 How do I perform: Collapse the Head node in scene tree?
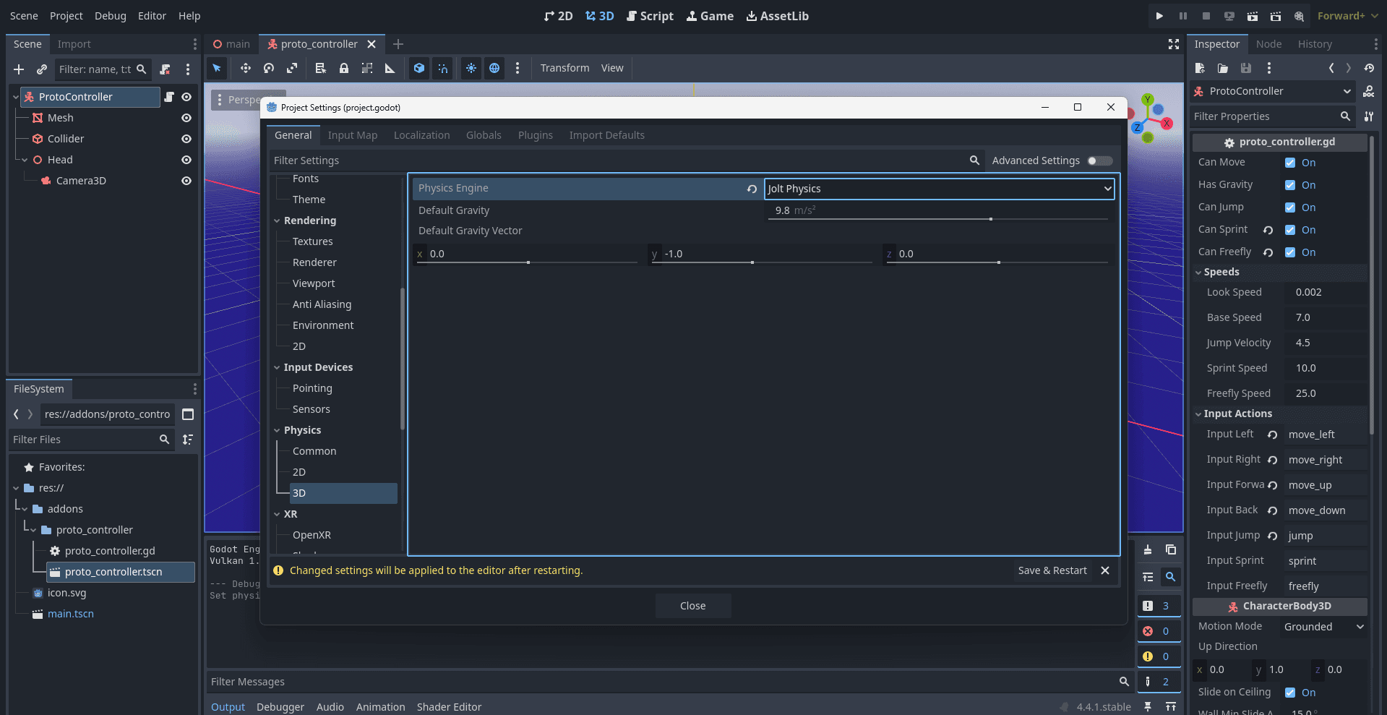coord(25,160)
